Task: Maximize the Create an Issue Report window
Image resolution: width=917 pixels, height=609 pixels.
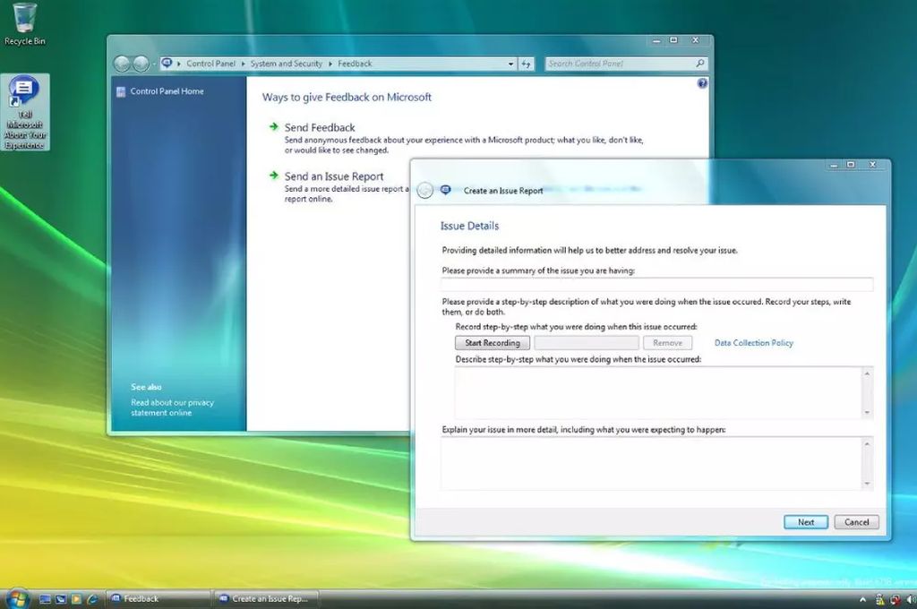Action: point(851,165)
